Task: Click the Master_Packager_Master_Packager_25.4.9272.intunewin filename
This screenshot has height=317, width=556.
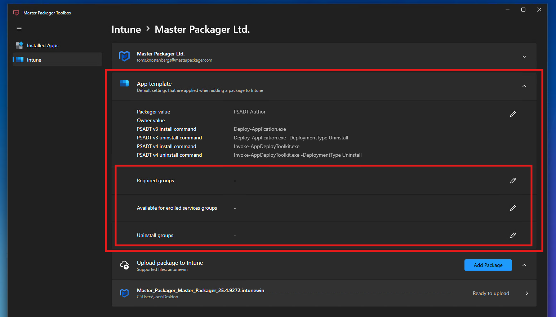Action: [x=200, y=290]
